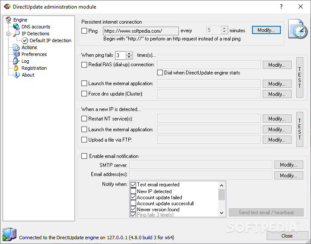Open the Registration tree item
Viewport: 311px width, 244px height.
[34, 68]
